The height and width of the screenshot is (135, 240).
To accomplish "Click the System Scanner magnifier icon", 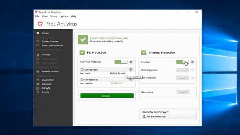I will pos(38,42).
